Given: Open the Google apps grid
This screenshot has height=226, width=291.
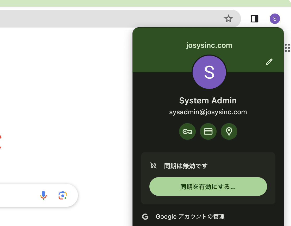Looking at the screenshot, I should pos(287,48).
